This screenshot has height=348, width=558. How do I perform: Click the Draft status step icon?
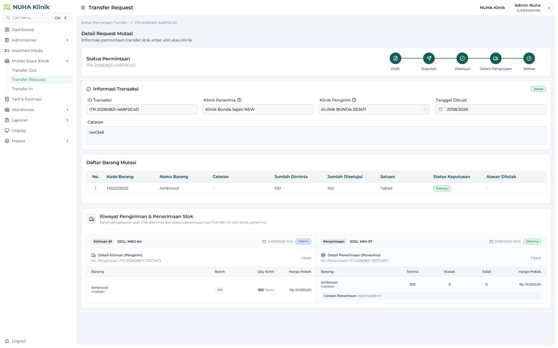[395, 58]
